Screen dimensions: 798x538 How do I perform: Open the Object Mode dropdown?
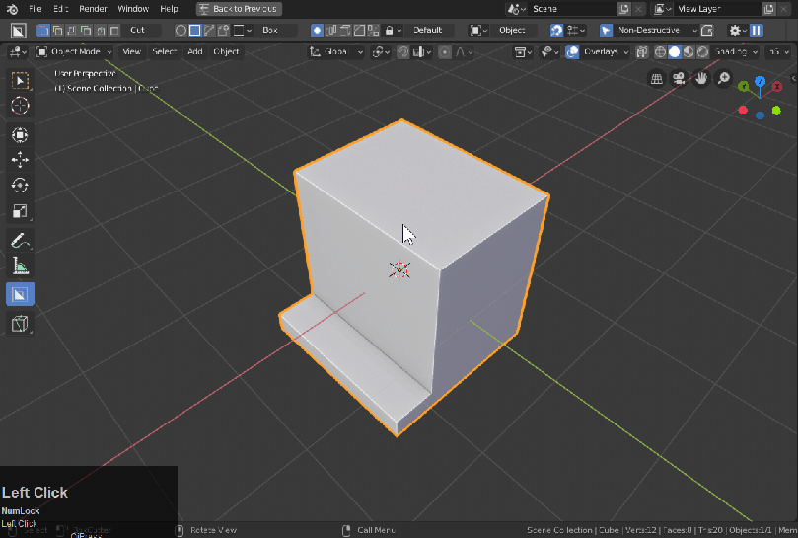75,51
